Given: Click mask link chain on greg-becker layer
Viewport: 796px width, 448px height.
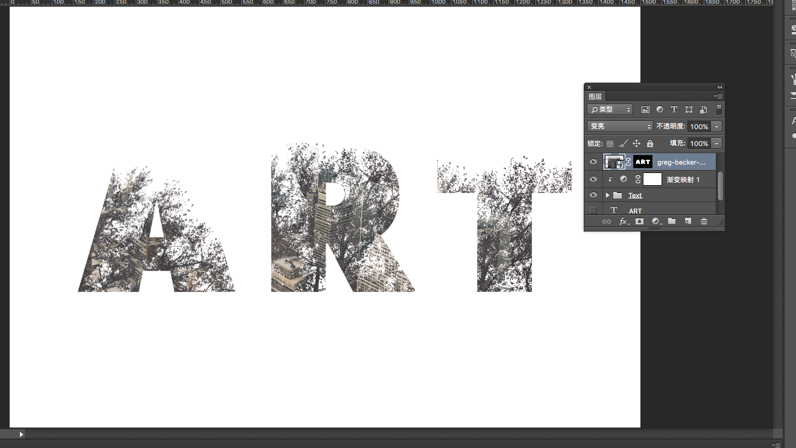Looking at the screenshot, I should [x=628, y=162].
